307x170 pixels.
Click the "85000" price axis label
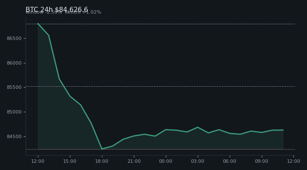click(14, 112)
